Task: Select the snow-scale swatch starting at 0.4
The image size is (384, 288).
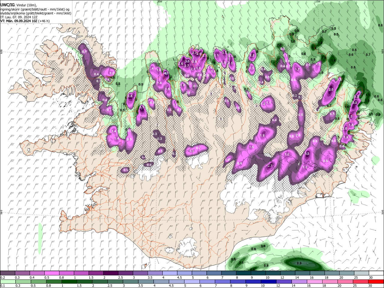Action: 37,273
